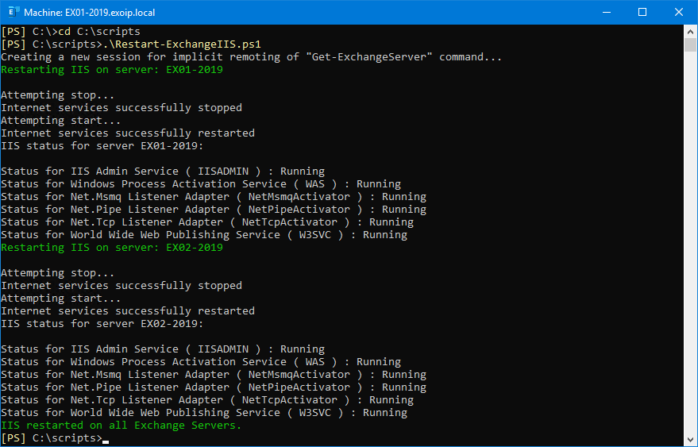Screen dimensions: 698x447
Task: Click W3SVC status line for EX02-2019
Action: click(x=204, y=413)
